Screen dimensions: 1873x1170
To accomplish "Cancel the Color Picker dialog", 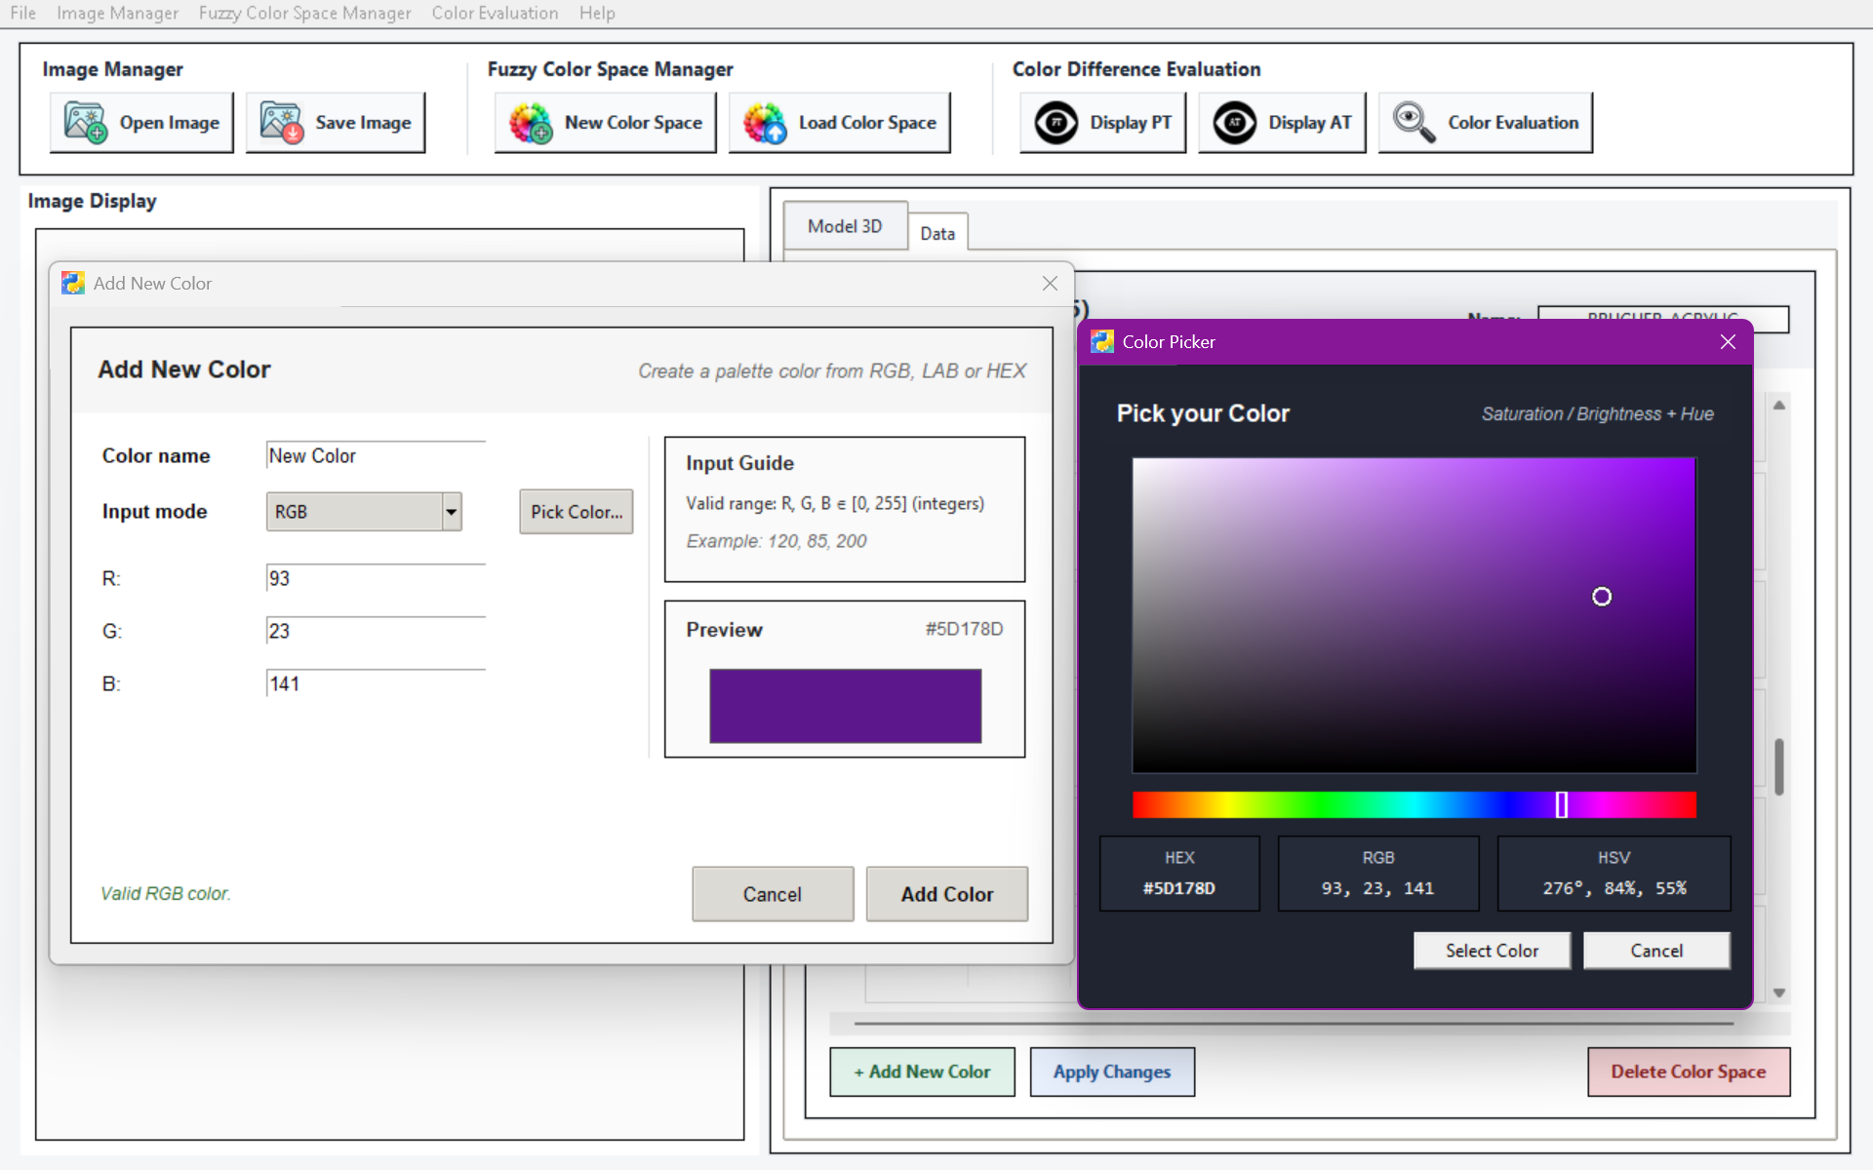I will click(x=1656, y=951).
